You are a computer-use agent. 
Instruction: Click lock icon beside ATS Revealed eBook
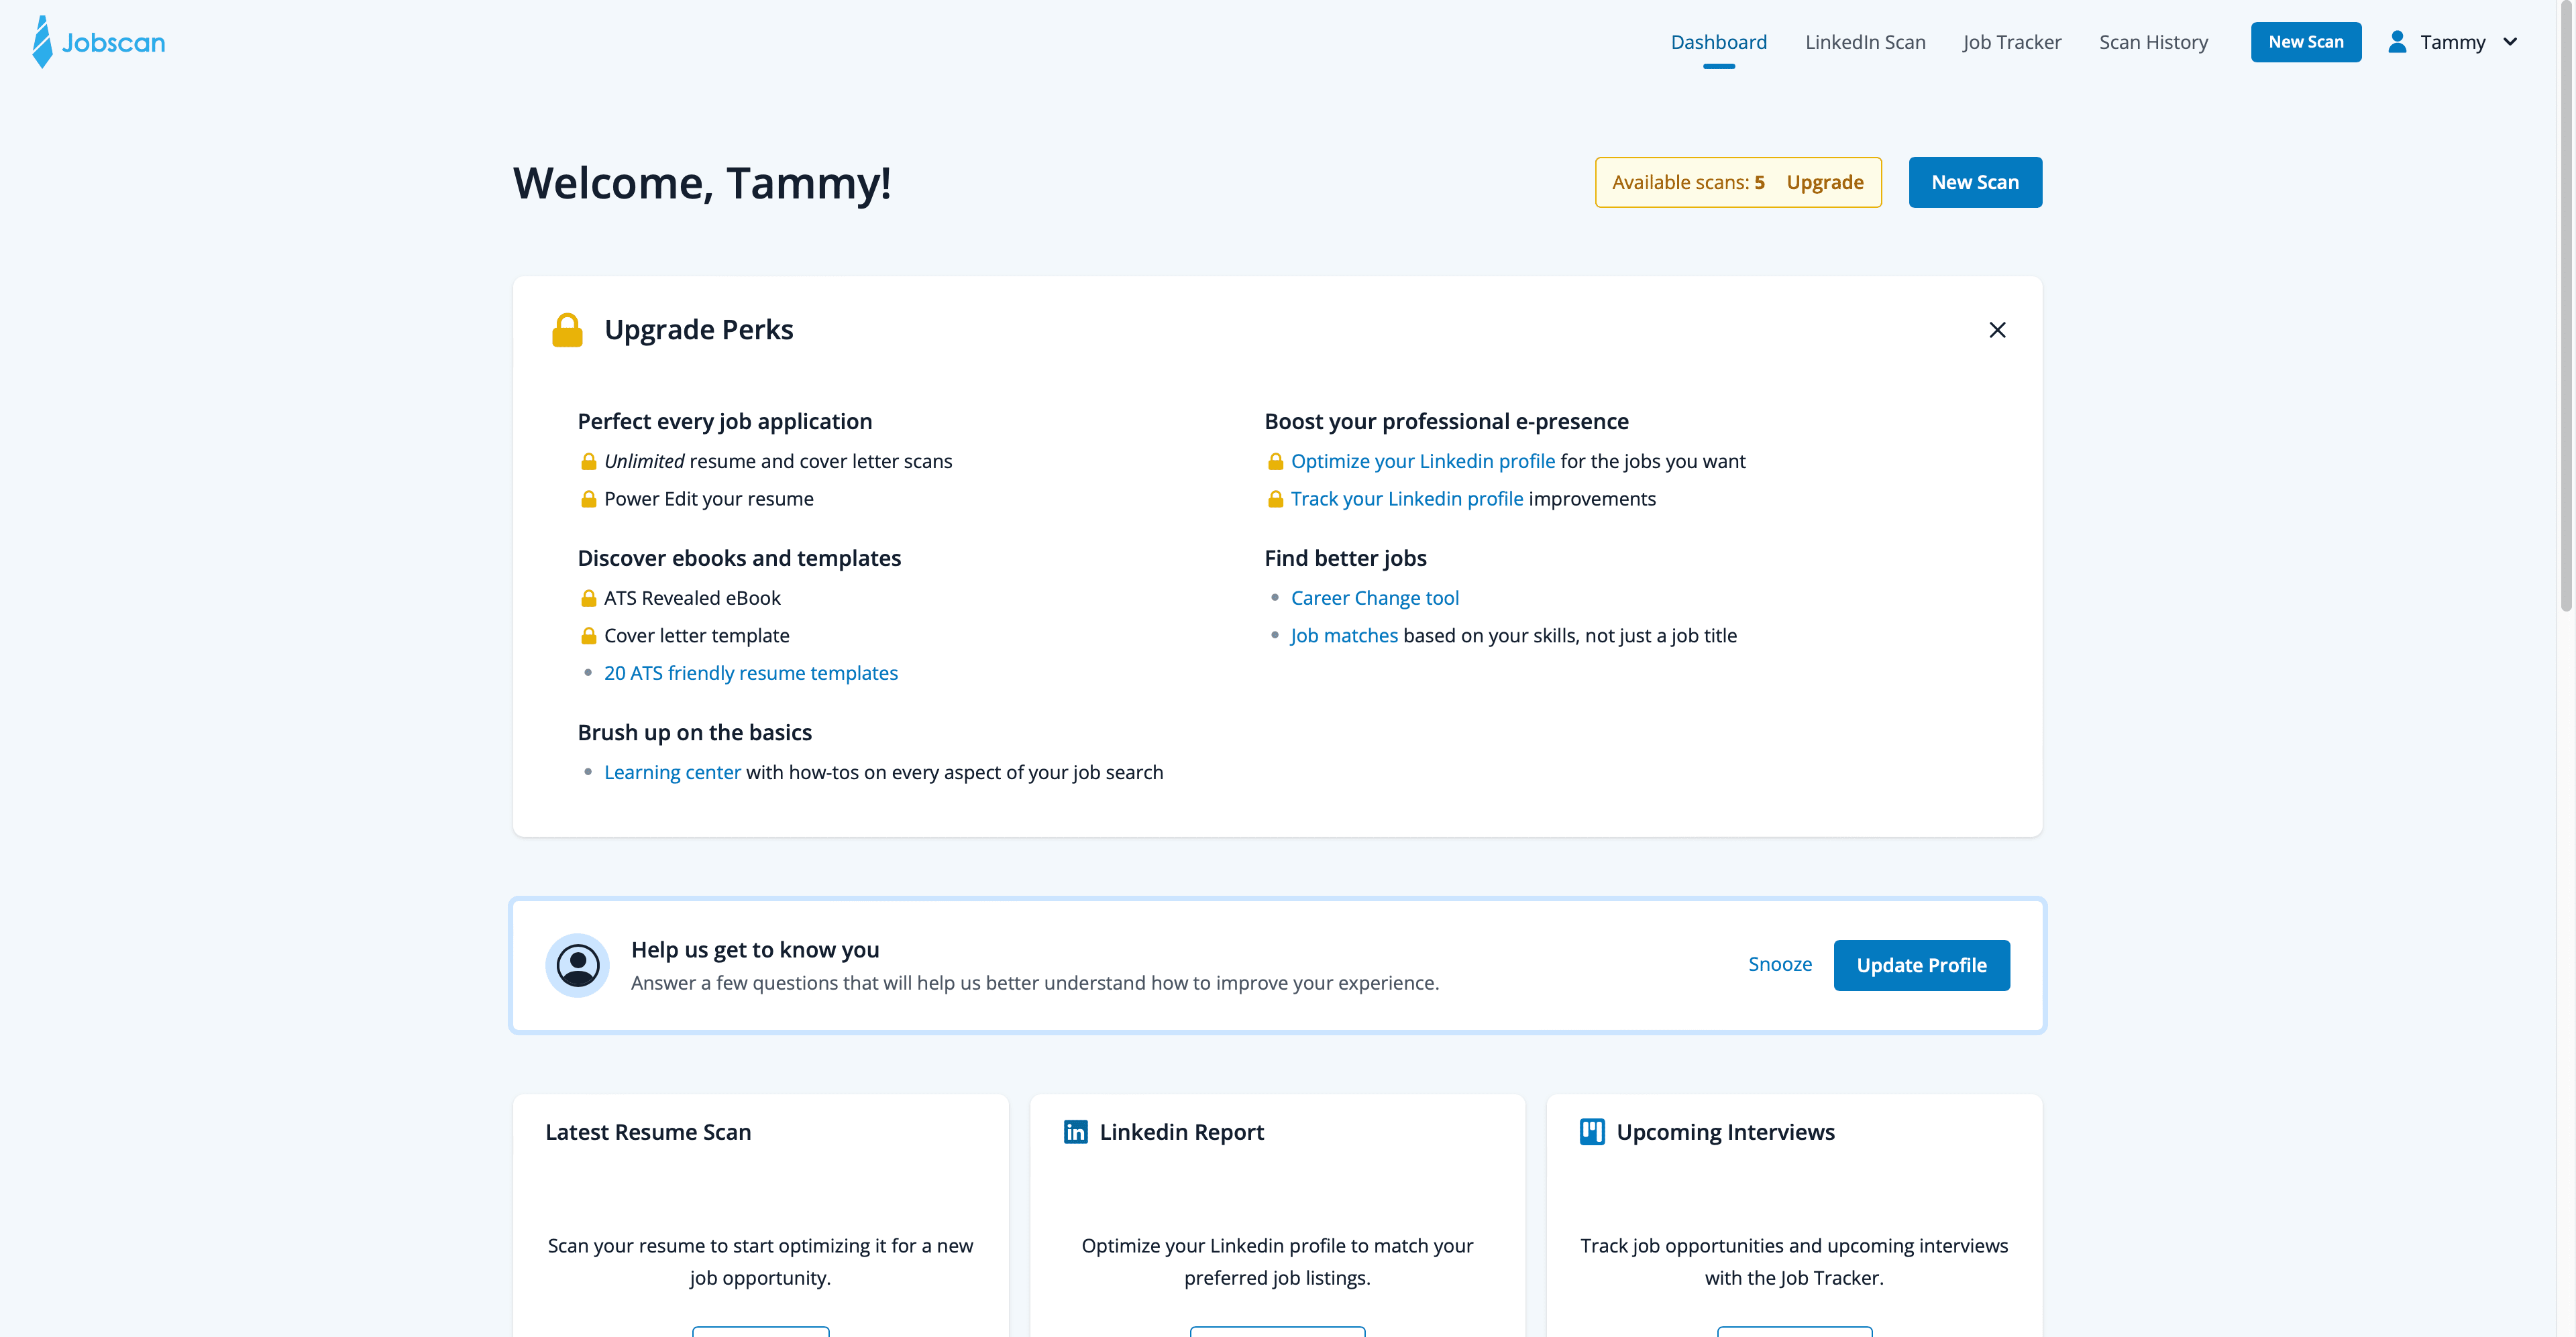point(588,599)
